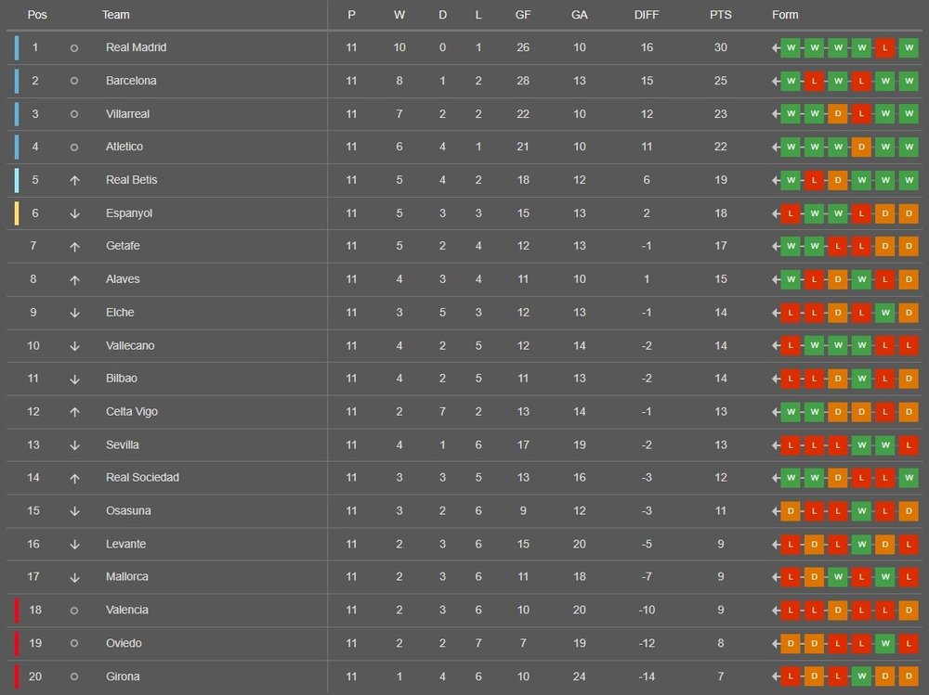Open the Barcelona team link
Viewport: 929px width, 695px height.
point(131,81)
